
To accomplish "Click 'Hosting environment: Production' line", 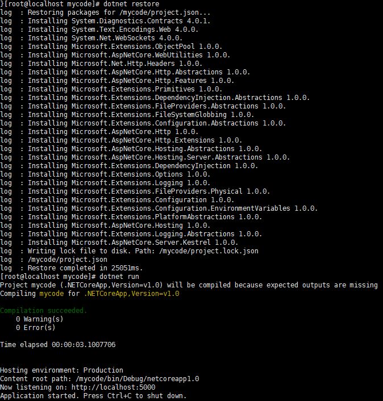I will point(61,370).
